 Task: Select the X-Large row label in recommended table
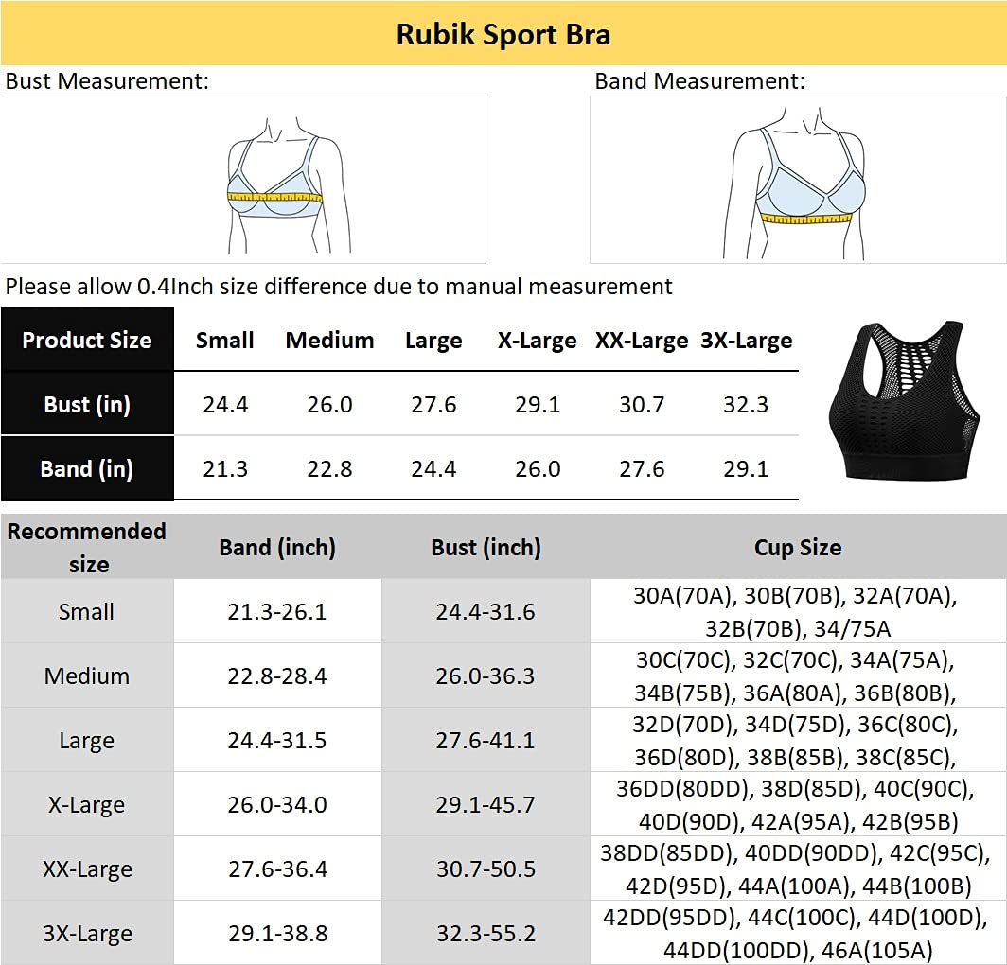click(87, 805)
